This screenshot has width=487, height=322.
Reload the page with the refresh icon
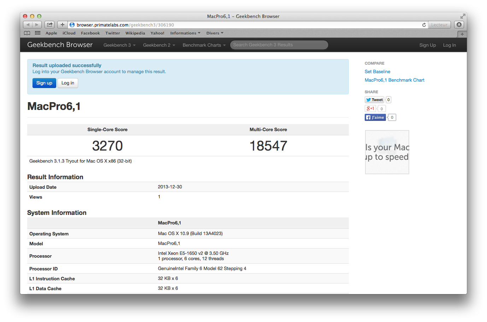click(x=424, y=25)
